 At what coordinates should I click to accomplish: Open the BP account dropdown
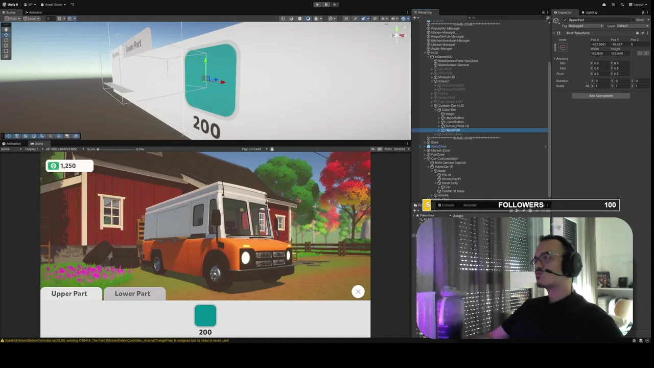[x=30, y=5]
